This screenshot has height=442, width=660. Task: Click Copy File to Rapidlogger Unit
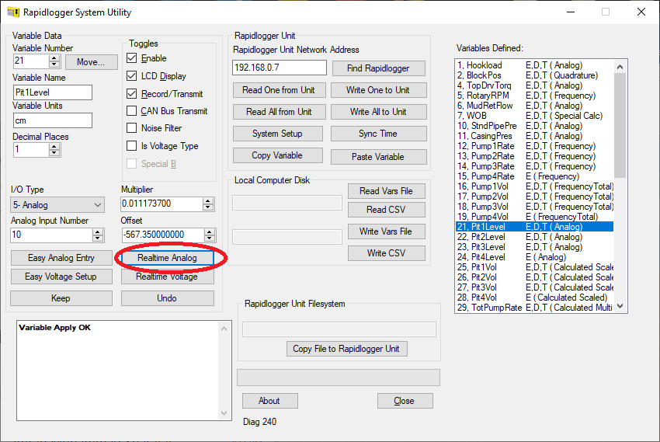346,349
